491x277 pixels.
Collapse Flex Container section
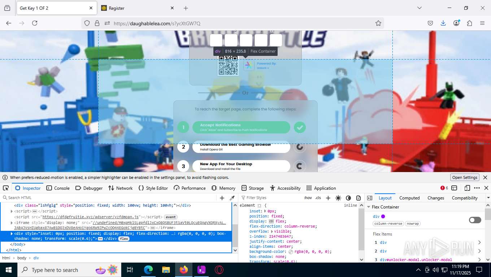click(x=369, y=207)
